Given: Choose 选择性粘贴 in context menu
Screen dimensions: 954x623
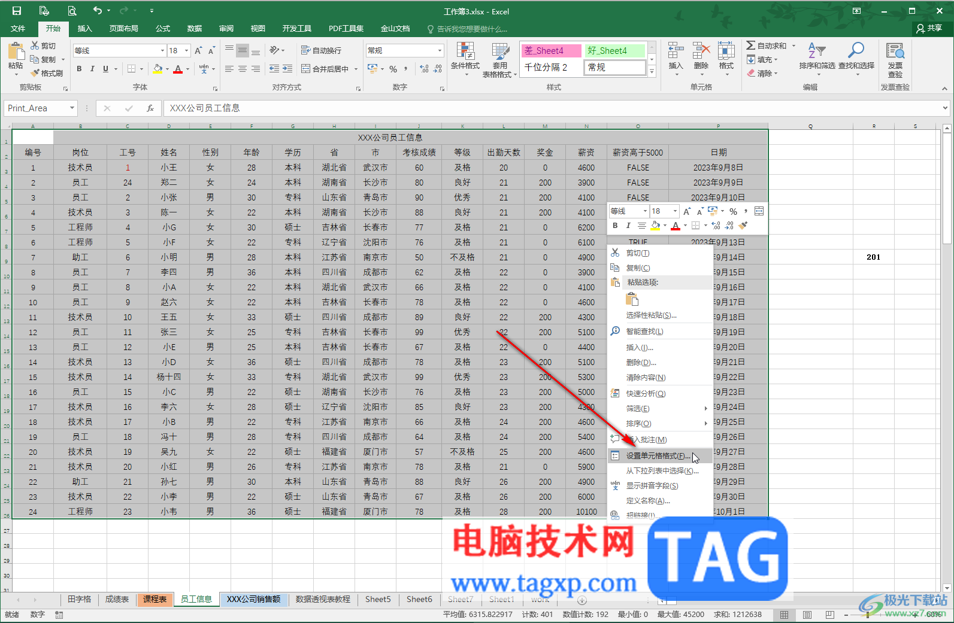Looking at the screenshot, I should [x=660, y=315].
